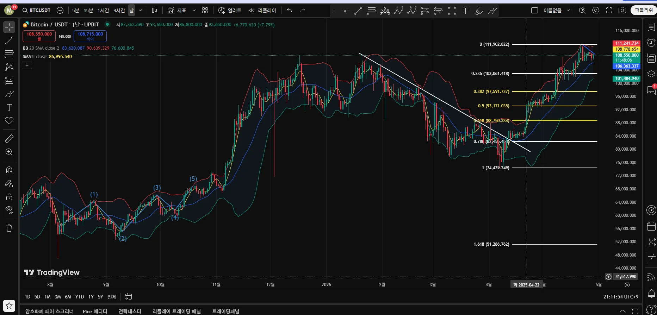Open quick search lightning icon
The image size is (657, 315).
tap(582, 11)
